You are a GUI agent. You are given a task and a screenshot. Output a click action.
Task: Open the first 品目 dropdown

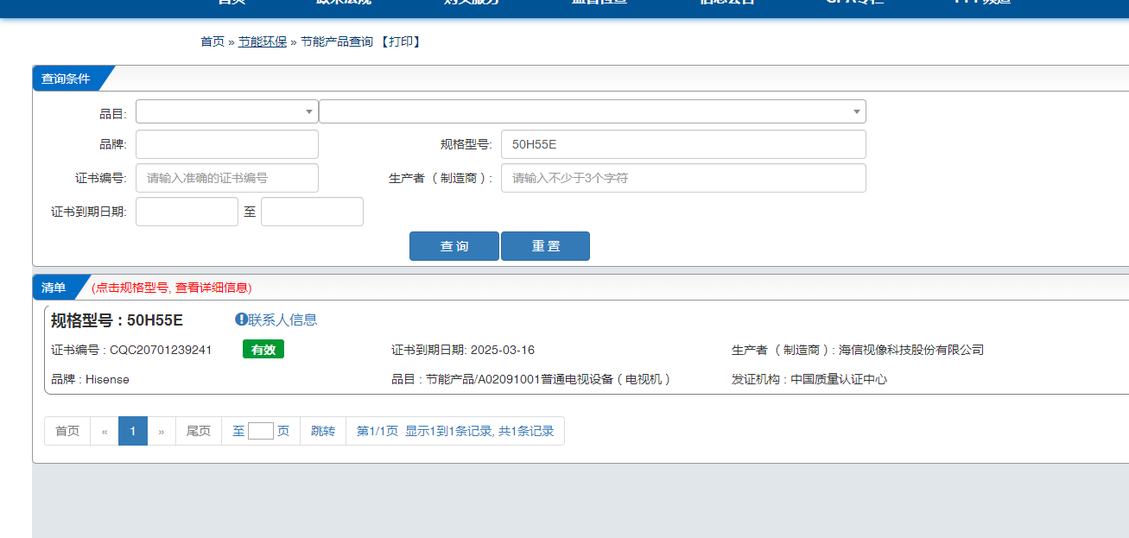[x=227, y=111]
